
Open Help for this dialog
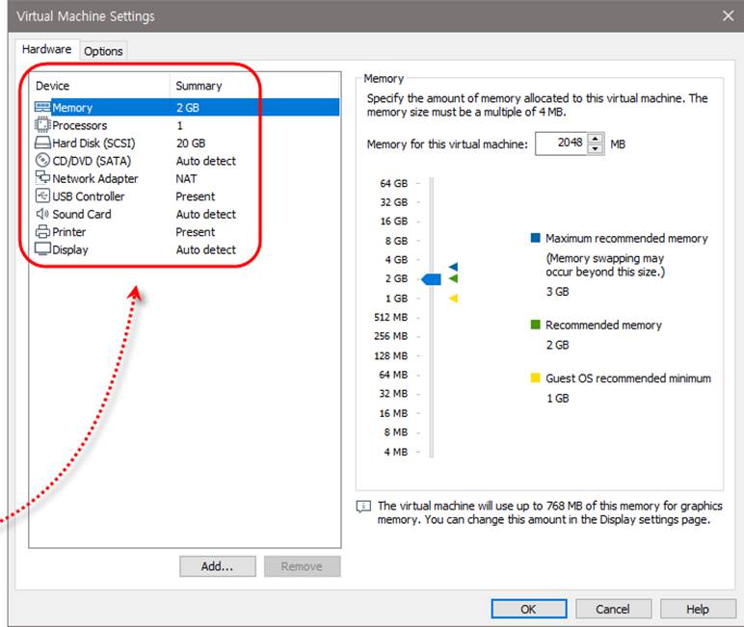(x=698, y=609)
